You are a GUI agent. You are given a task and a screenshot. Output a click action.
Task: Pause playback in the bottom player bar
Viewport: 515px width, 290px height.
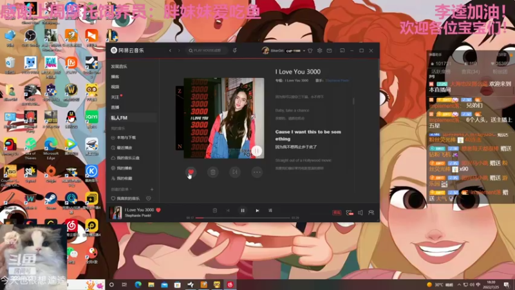coord(243,211)
